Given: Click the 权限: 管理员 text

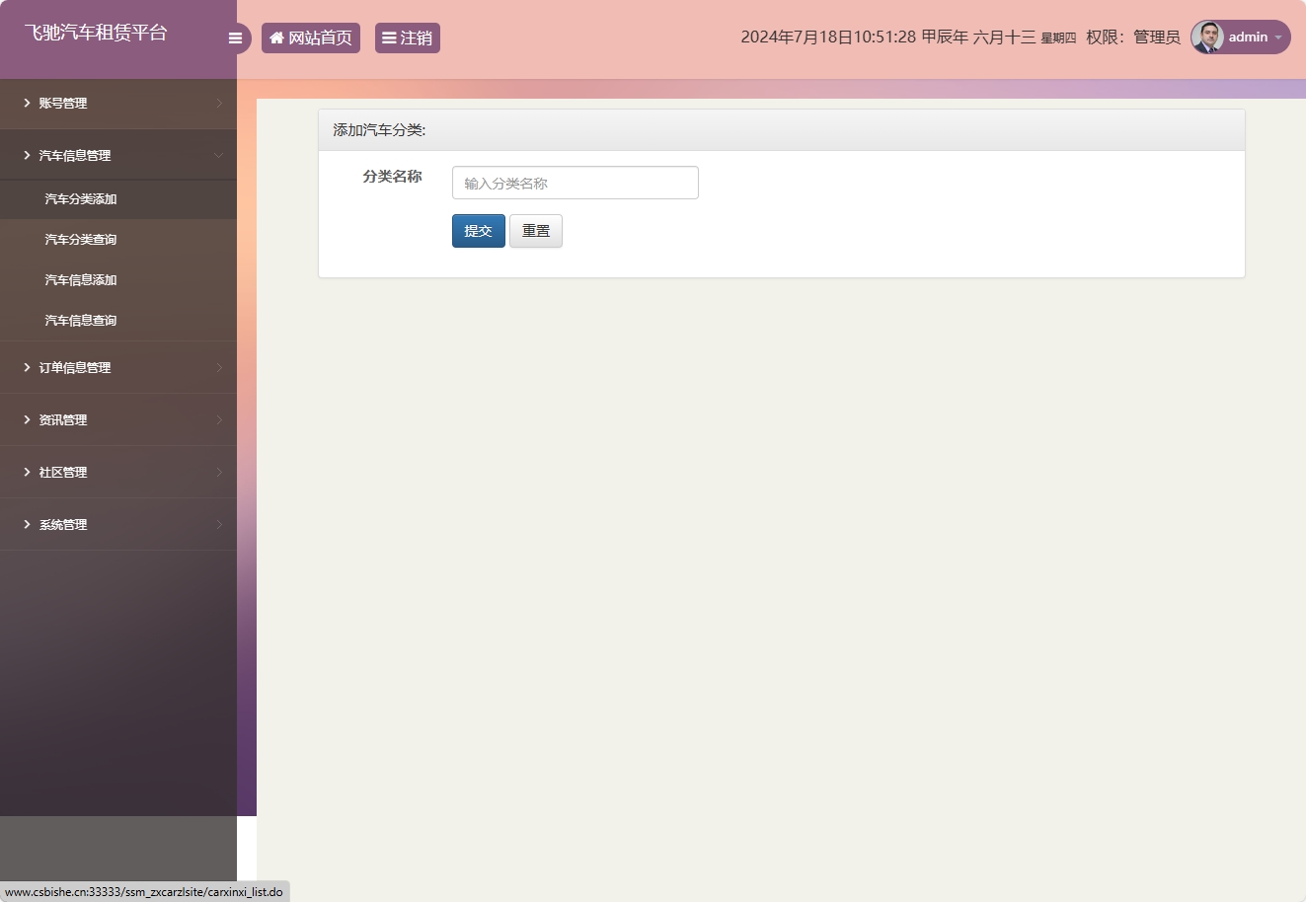Looking at the screenshot, I should tap(1133, 38).
